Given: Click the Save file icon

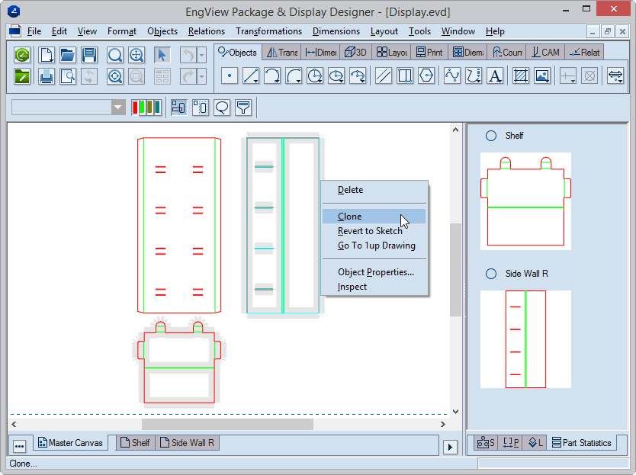Looking at the screenshot, I should 89,55.
